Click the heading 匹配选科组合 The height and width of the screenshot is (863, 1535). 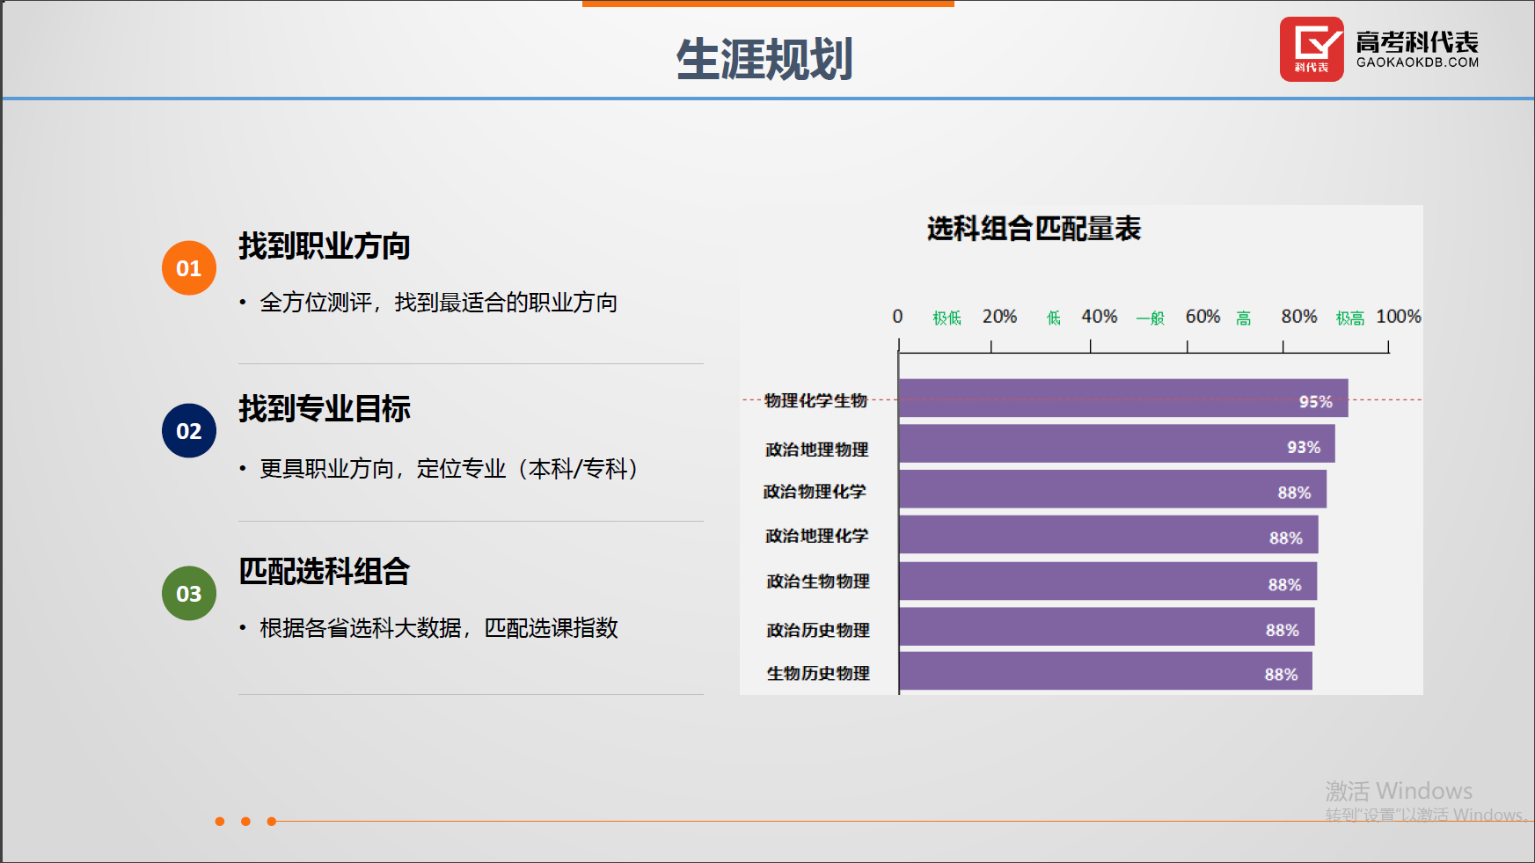pyautogui.click(x=325, y=572)
